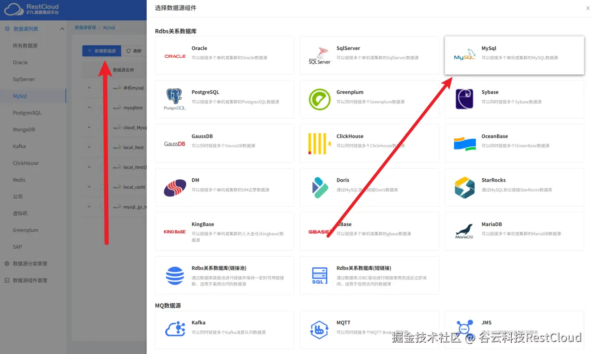The height and width of the screenshot is (354, 592).
Task: Select Greenplum in the left sidebar
Action: coord(26,230)
